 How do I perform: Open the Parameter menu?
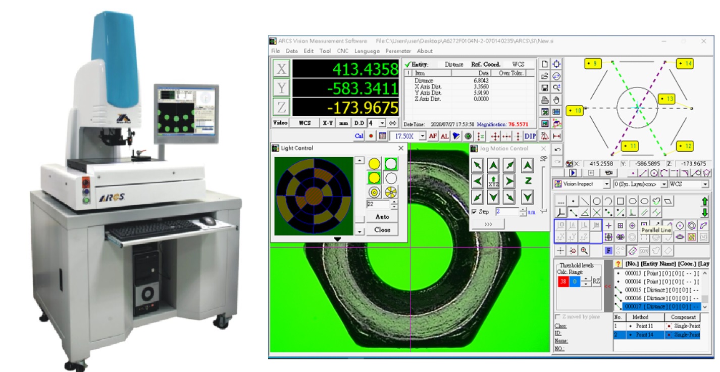[x=398, y=51]
